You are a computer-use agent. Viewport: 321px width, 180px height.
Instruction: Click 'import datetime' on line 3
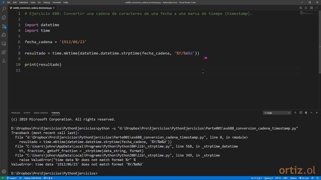pyautogui.click(x=42, y=25)
